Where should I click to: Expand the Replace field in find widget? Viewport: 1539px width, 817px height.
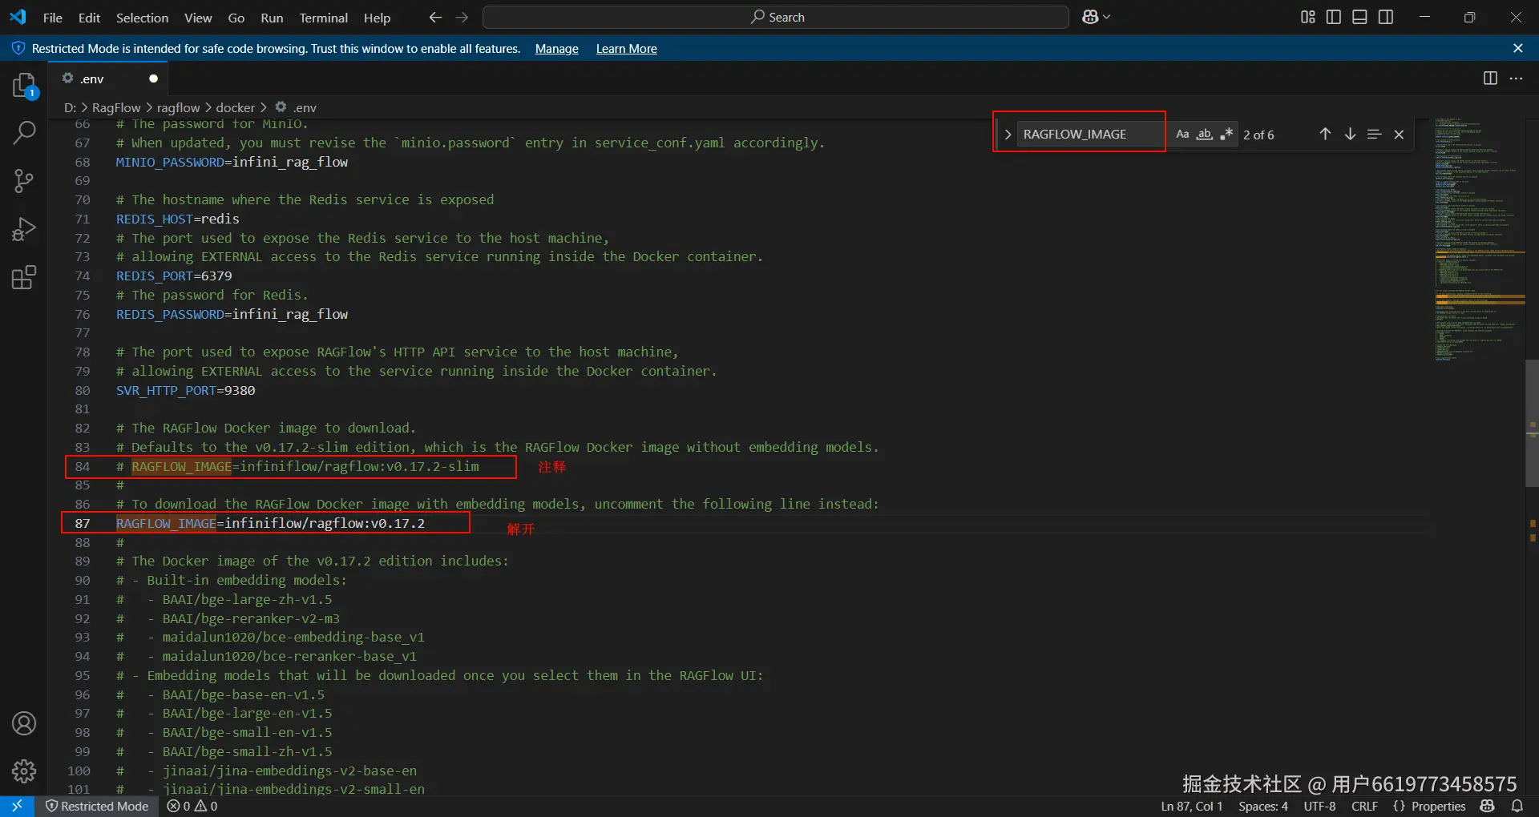click(1008, 135)
